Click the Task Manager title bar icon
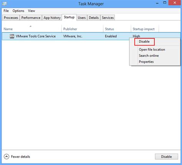The width and height of the screenshot is (182, 165). [x=4, y=4]
